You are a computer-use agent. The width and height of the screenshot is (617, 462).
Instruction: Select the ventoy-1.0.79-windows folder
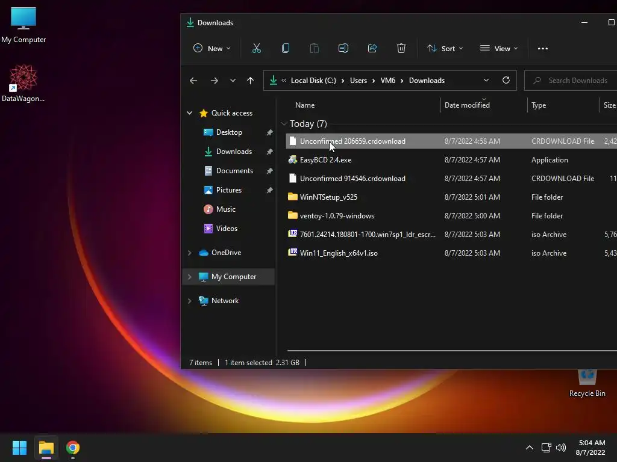[x=451, y=216]
